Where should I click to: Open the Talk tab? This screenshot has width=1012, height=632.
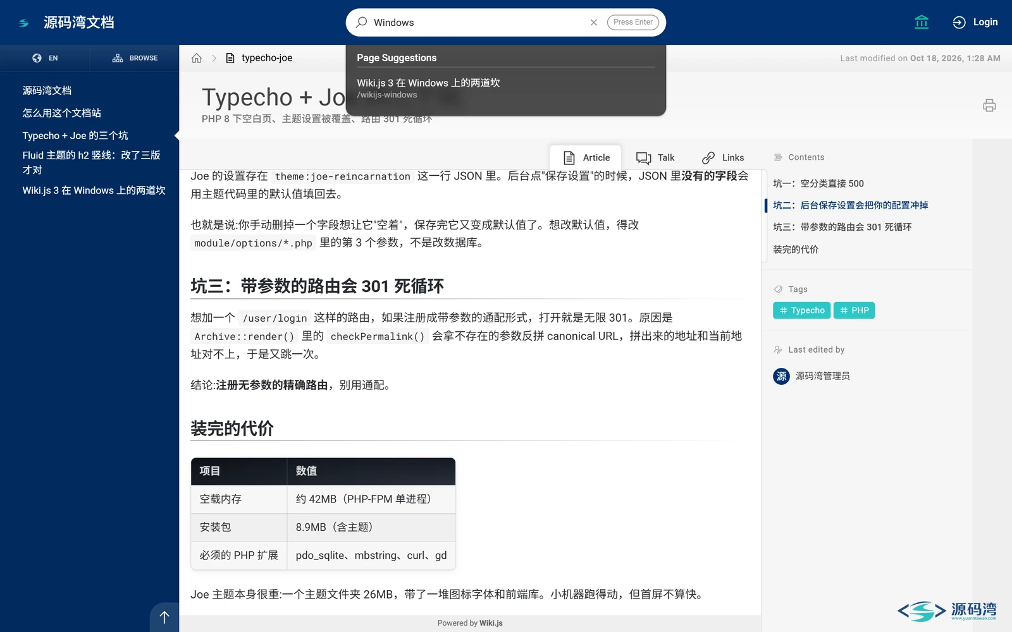(x=655, y=157)
